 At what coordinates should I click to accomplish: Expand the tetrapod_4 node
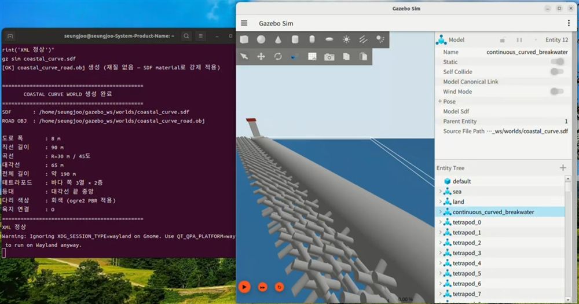coord(440,263)
